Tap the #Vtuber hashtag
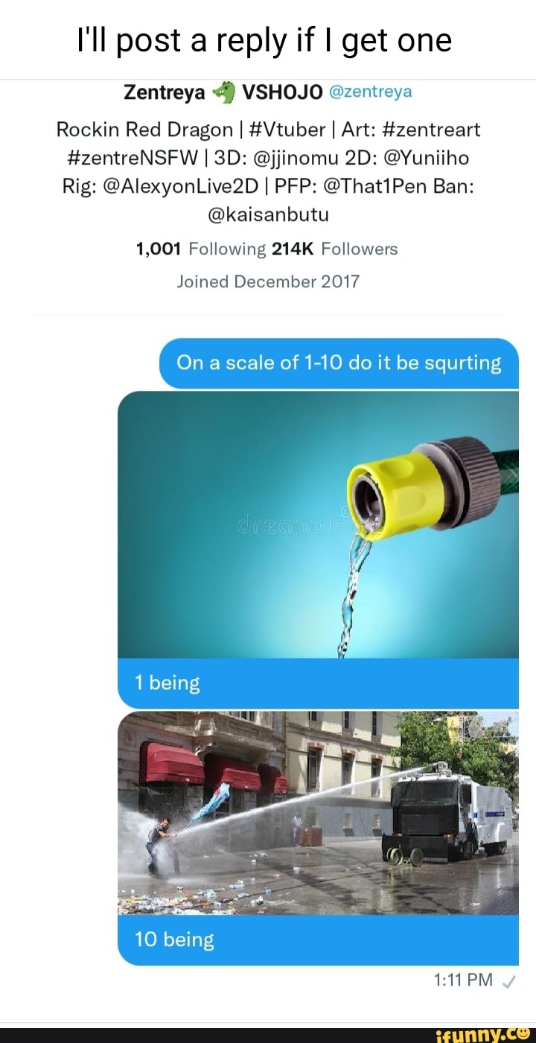This screenshot has width=536, height=1043. (x=284, y=130)
